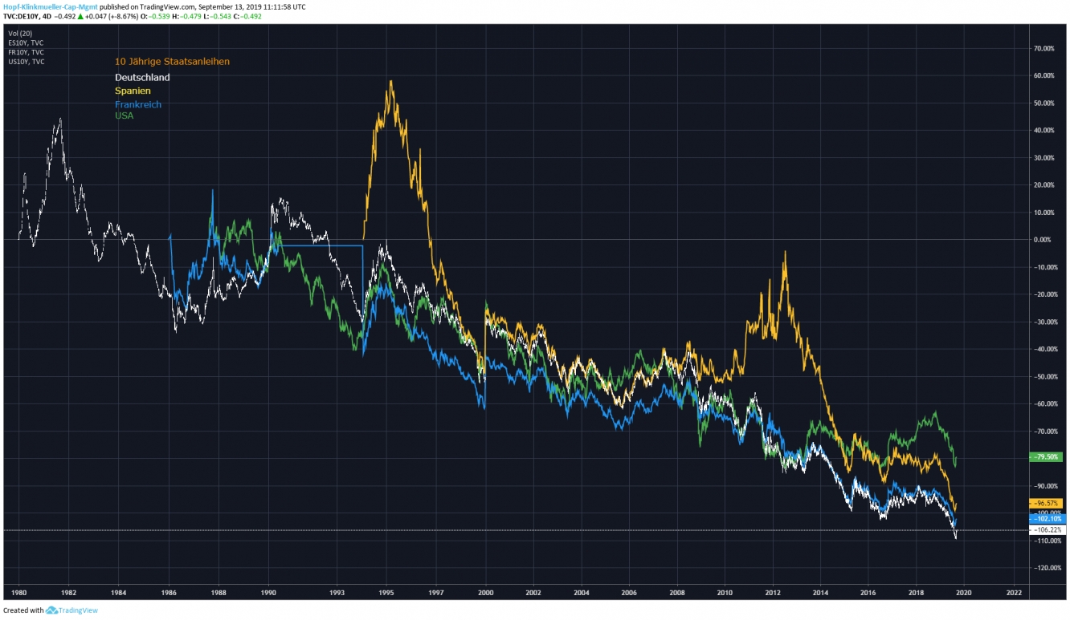Click the 2012 time axis label

[773, 593]
